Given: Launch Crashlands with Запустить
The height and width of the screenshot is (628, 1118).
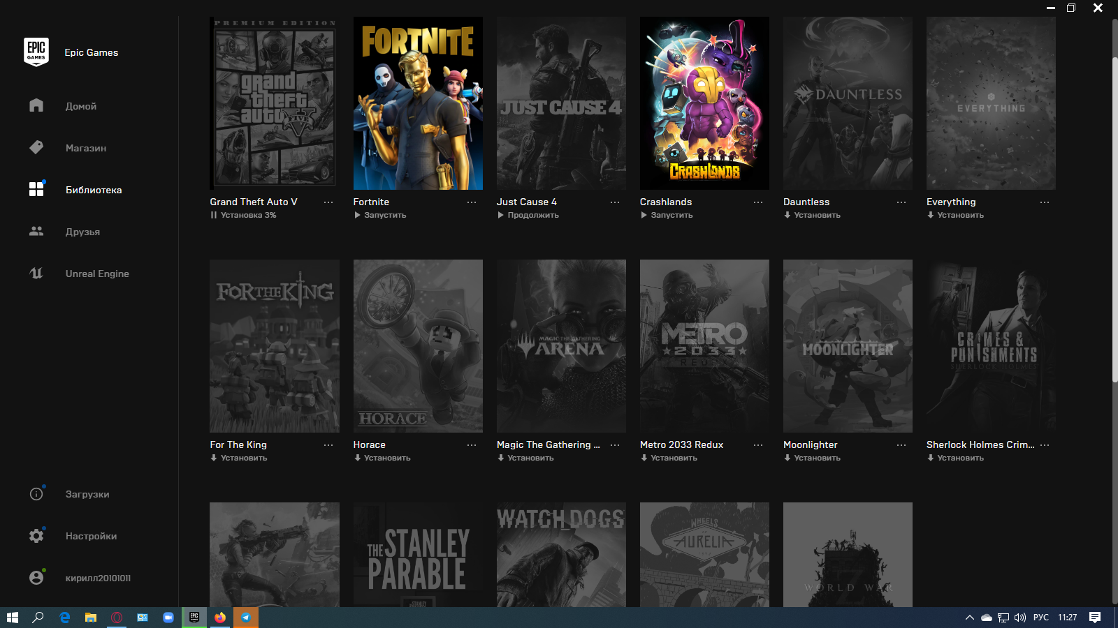Looking at the screenshot, I should pyautogui.click(x=667, y=215).
